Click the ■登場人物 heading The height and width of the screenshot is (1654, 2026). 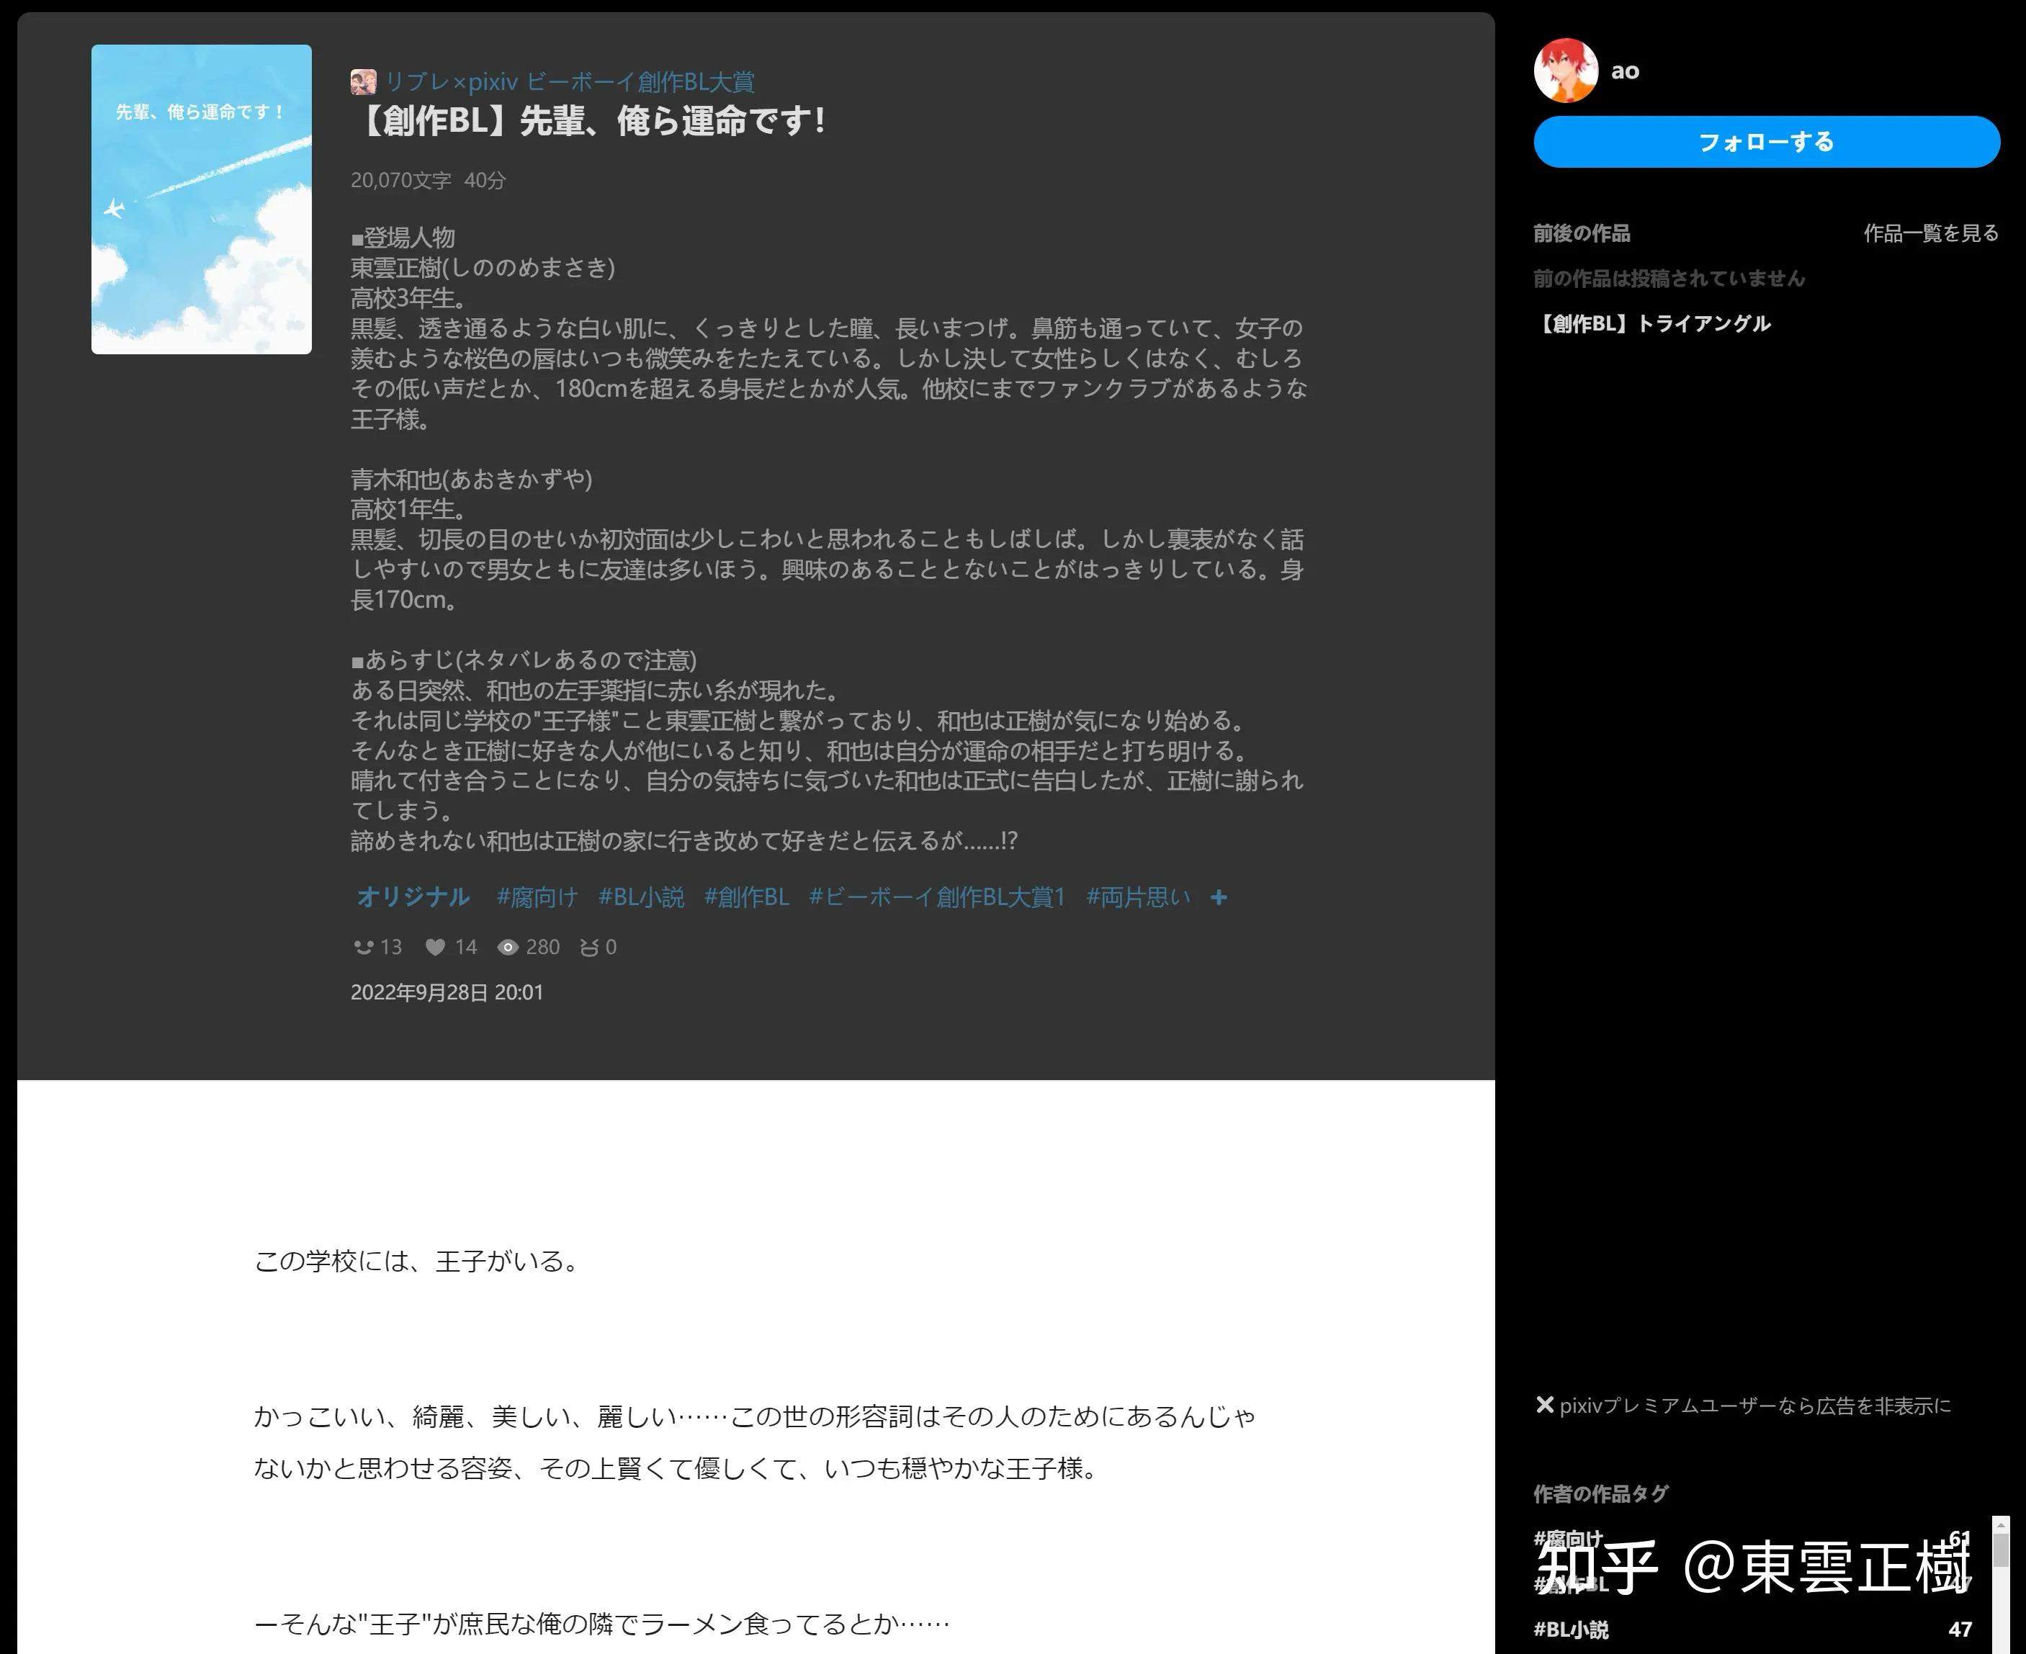point(403,238)
